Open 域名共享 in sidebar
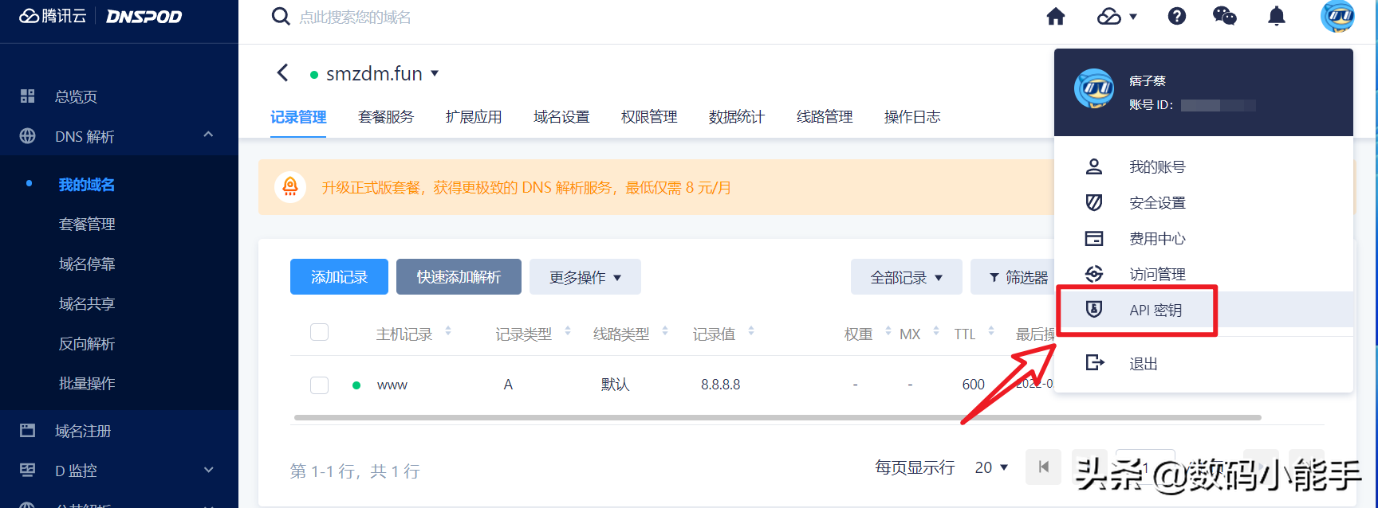The height and width of the screenshot is (508, 1378). coord(87,304)
